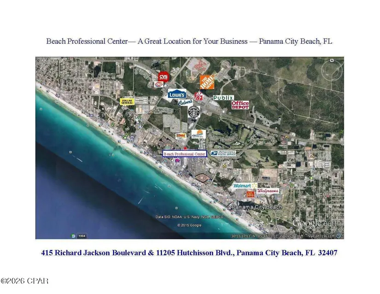Click the Dollar General yellow sign

point(127,101)
